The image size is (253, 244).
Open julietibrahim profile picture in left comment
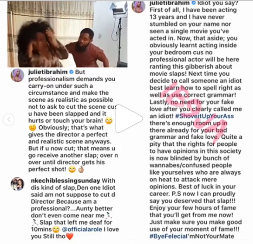coord(17,75)
